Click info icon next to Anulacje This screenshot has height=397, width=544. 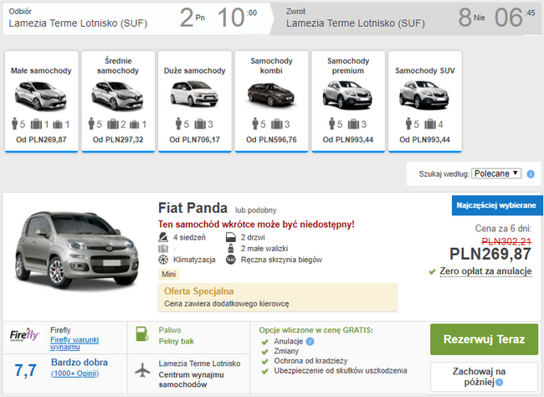[310, 342]
